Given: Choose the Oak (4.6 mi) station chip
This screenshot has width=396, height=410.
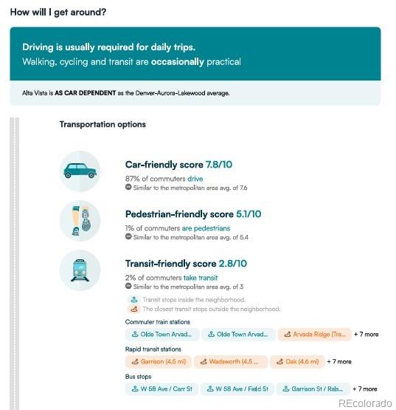Looking at the screenshot, I should (297, 362).
